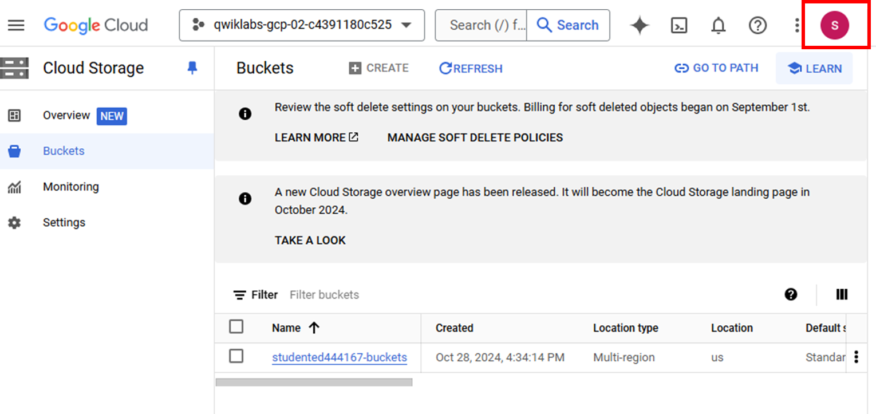Activate Cloud Shell terminal icon
876x414 pixels.
(679, 25)
